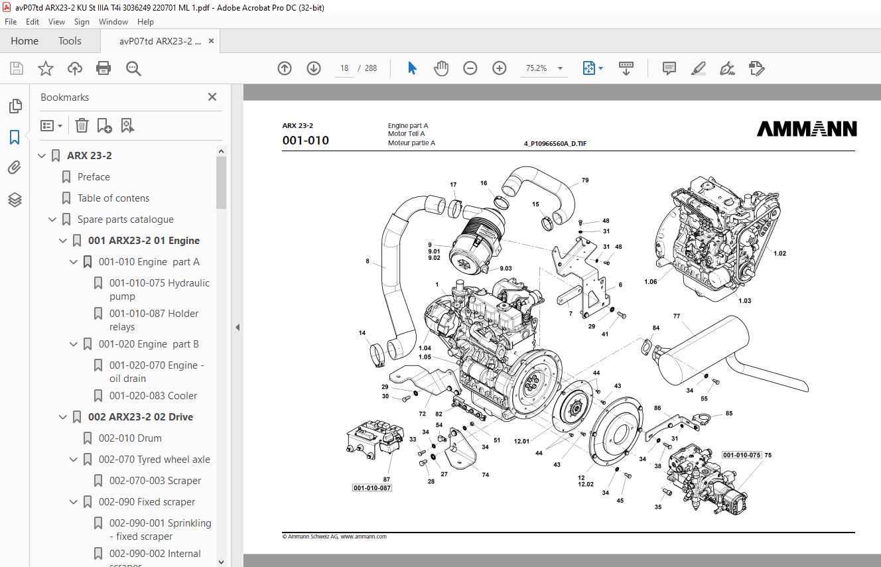Add a new bookmark icon
The height and width of the screenshot is (567, 881).
(104, 125)
